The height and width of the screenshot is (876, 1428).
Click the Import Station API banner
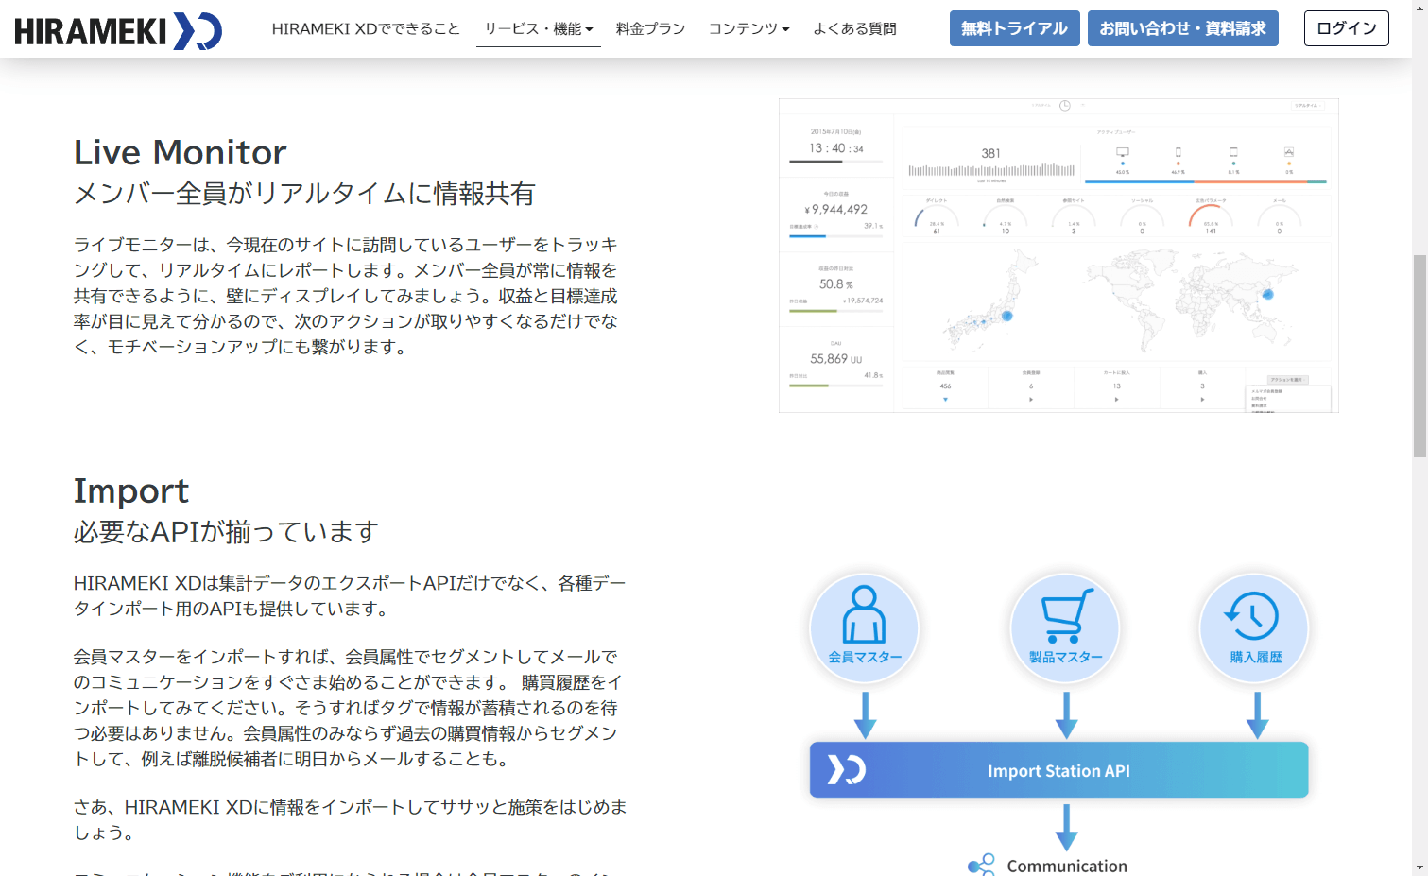(x=1059, y=770)
